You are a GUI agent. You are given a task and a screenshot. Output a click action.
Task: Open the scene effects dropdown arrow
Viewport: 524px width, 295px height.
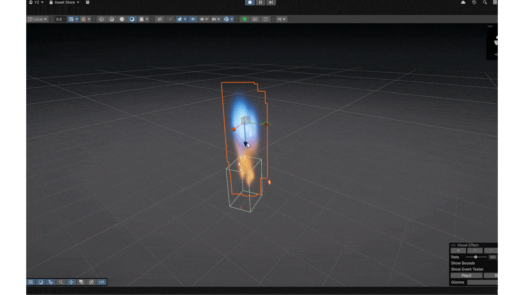185,19
